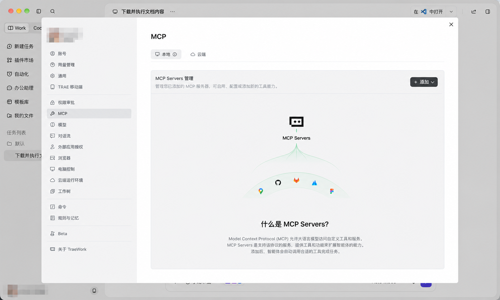Click 在 VS Code 中打开 button

click(428, 11)
